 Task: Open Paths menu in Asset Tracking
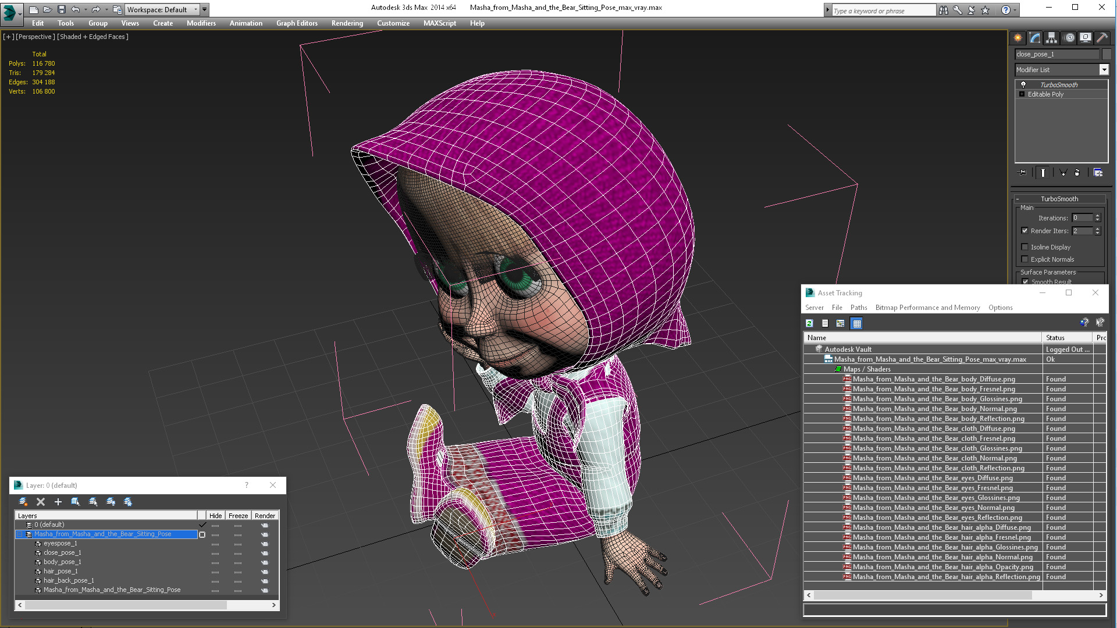click(x=859, y=308)
